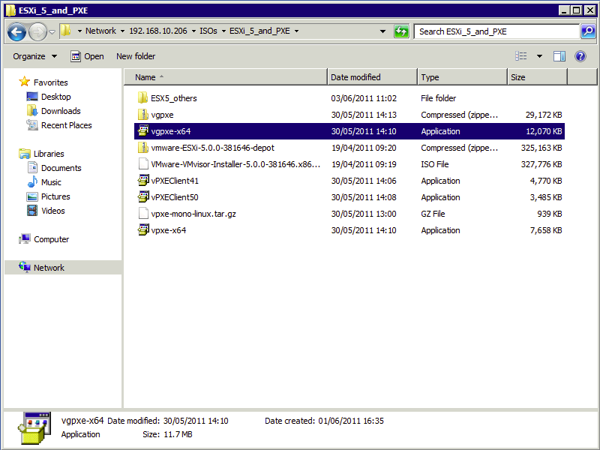The height and width of the screenshot is (450, 600).
Task: Expand the dropdown arrow after ESXi_5_and_PXE breadcrumb
Action: pos(296,31)
